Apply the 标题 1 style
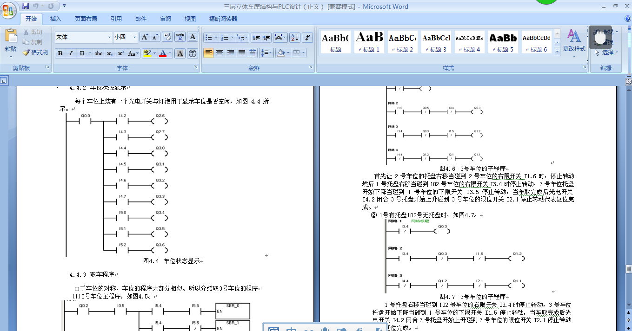 pyautogui.click(x=369, y=42)
